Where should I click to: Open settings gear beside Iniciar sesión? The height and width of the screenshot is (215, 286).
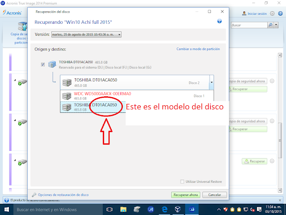(x=272, y=13)
